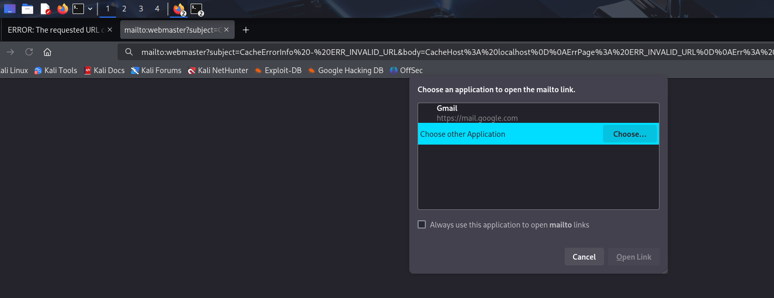
Task: Switch to the ERROR requested URL tab
Action: (56, 30)
